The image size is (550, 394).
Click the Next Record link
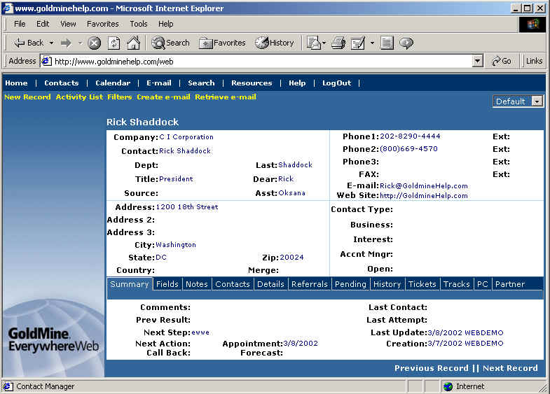tap(510, 368)
